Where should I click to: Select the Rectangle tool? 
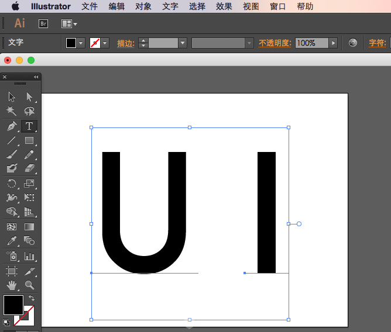pyautogui.click(x=29, y=140)
